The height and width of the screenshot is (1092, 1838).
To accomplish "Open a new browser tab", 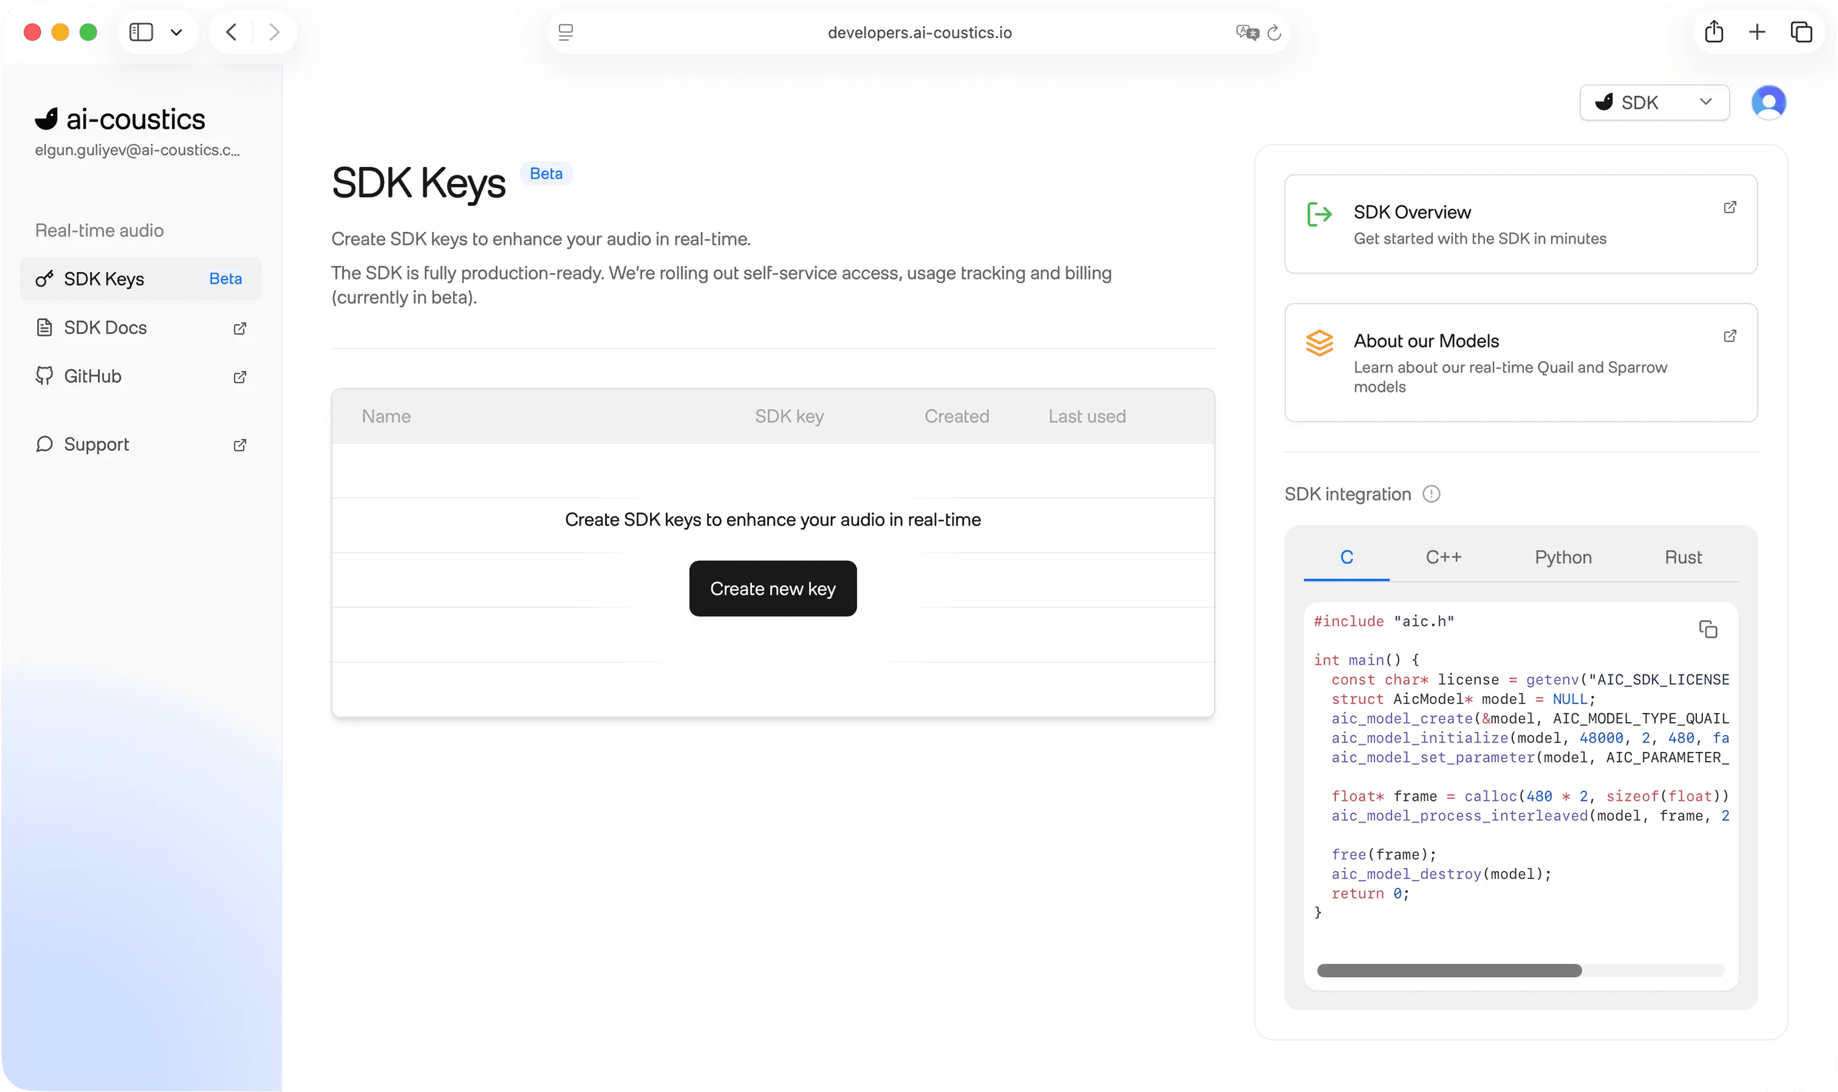I will tap(1757, 32).
